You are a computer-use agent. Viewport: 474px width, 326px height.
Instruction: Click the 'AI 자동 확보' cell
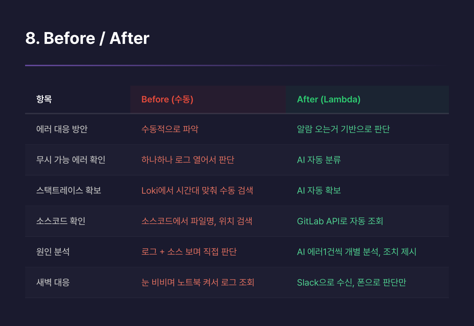[319, 191]
